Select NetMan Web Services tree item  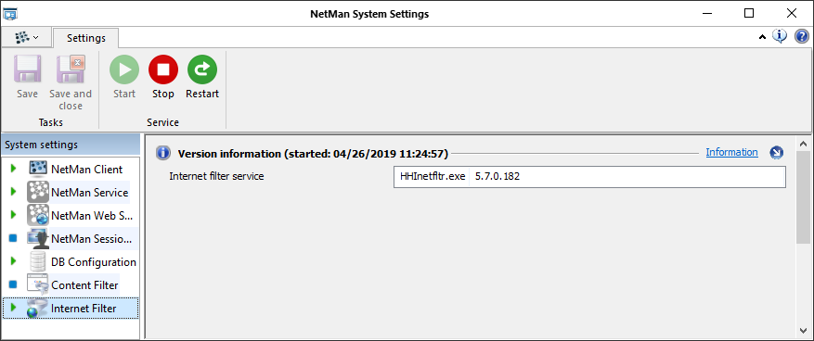pyautogui.click(x=93, y=216)
